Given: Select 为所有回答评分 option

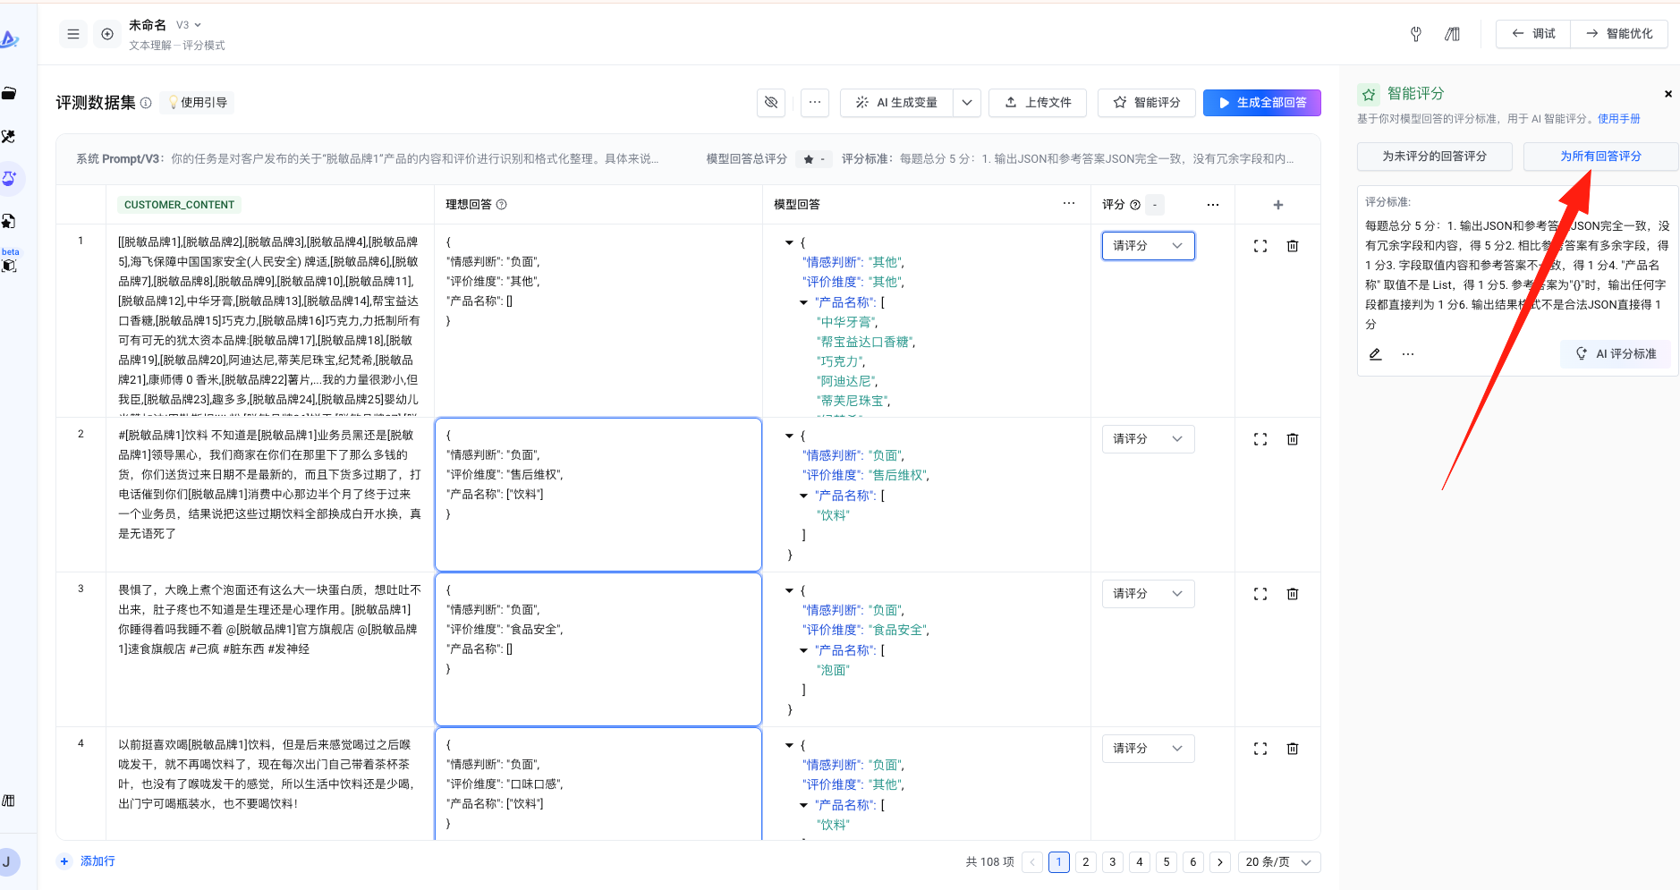Looking at the screenshot, I should (1600, 157).
